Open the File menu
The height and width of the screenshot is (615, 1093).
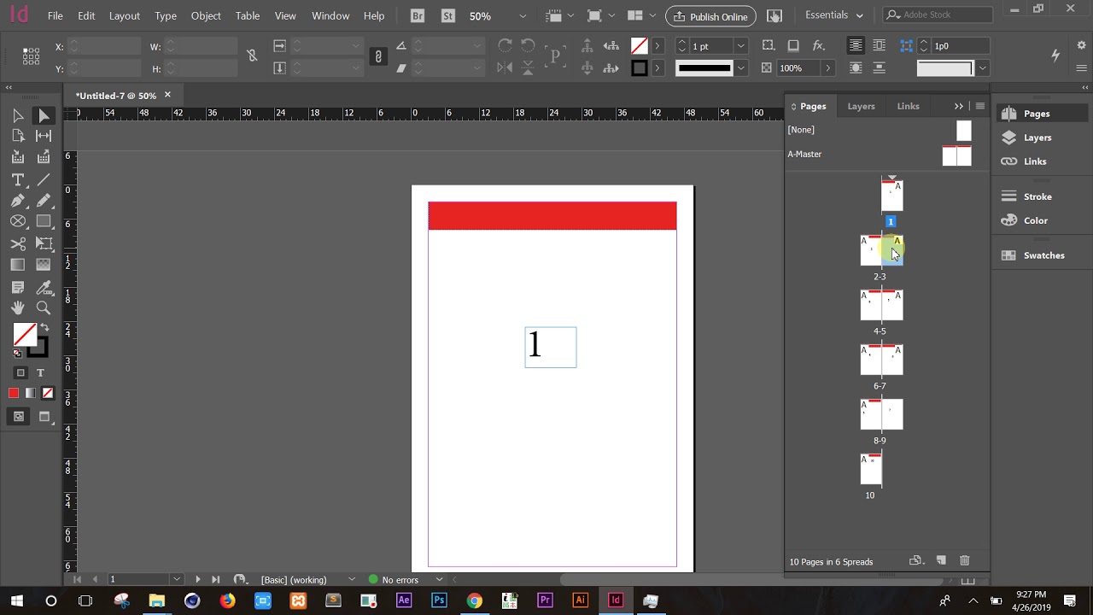click(x=56, y=15)
